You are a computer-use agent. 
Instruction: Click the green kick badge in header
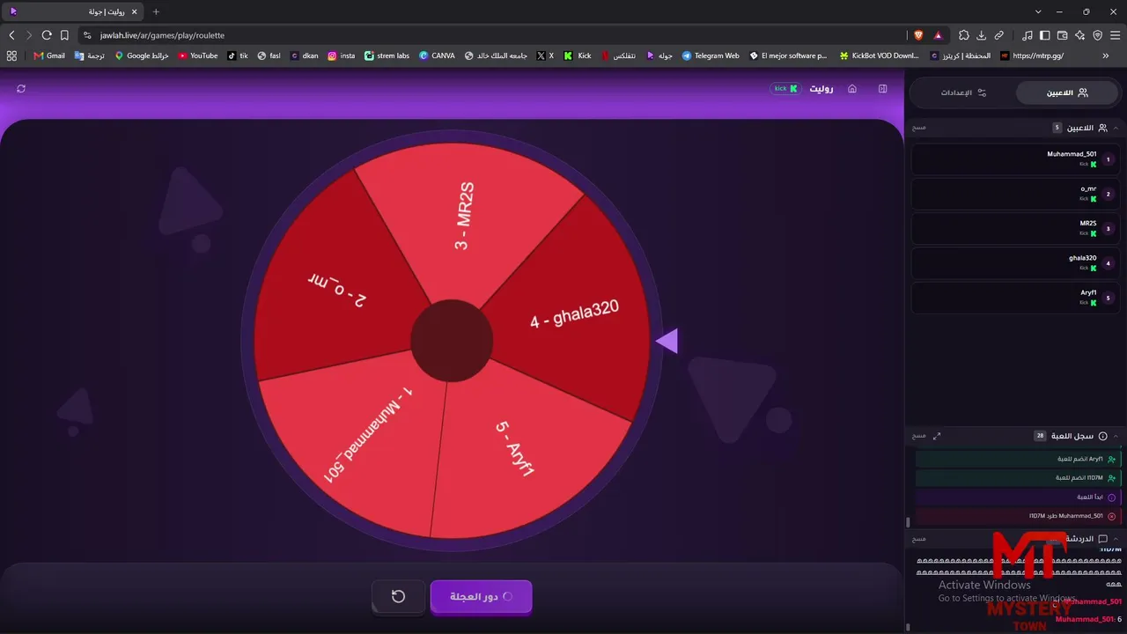pos(785,89)
